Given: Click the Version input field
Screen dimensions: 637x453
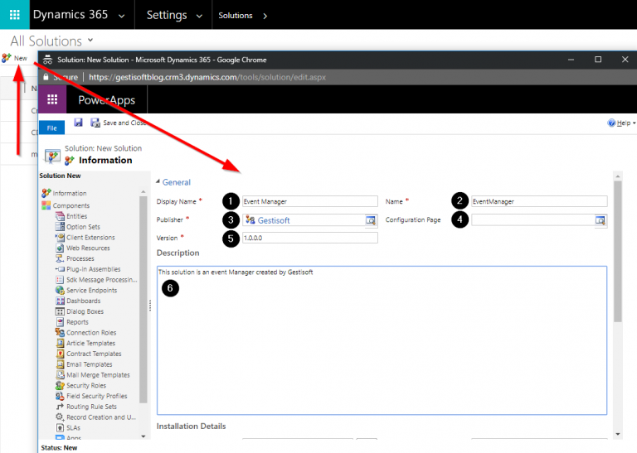Looking at the screenshot, I should (310, 238).
